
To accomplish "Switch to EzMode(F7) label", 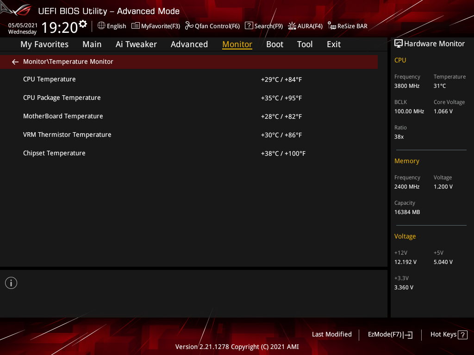I will point(385,335).
